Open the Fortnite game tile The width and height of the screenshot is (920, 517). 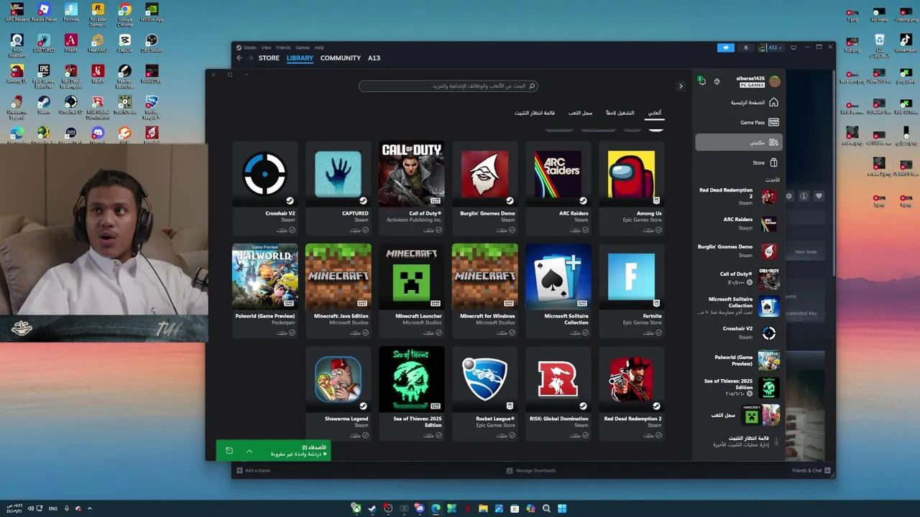(x=631, y=291)
